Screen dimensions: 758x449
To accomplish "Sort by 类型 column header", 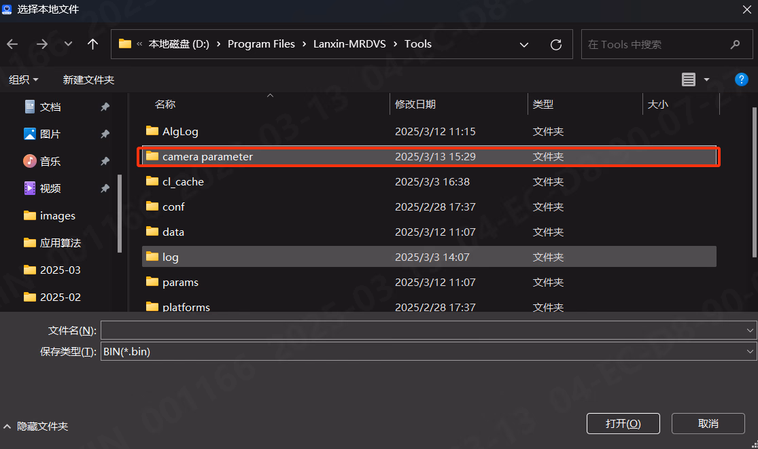I will tap(543, 105).
